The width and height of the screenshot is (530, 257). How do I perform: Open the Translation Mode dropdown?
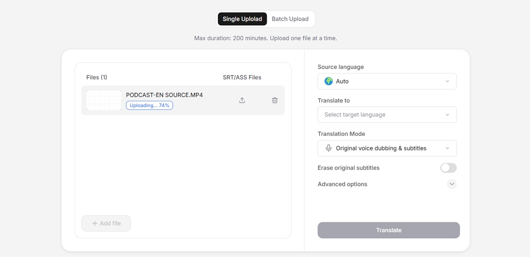point(387,148)
